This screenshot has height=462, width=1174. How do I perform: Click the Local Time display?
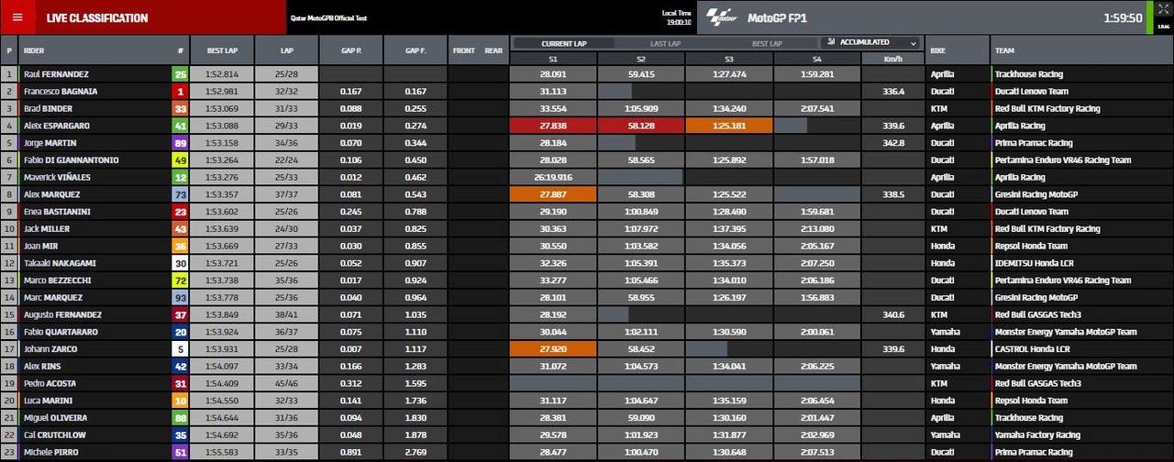677,16
